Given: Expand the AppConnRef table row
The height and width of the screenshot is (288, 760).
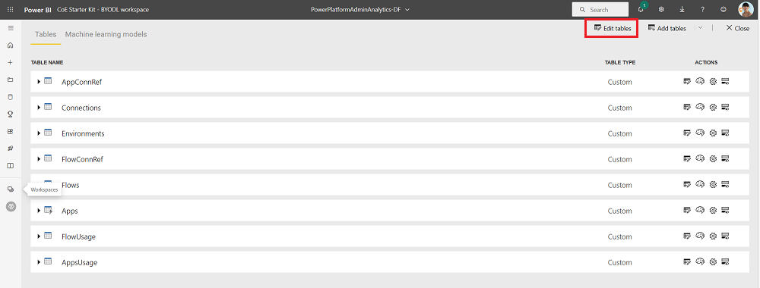Looking at the screenshot, I should coord(39,82).
